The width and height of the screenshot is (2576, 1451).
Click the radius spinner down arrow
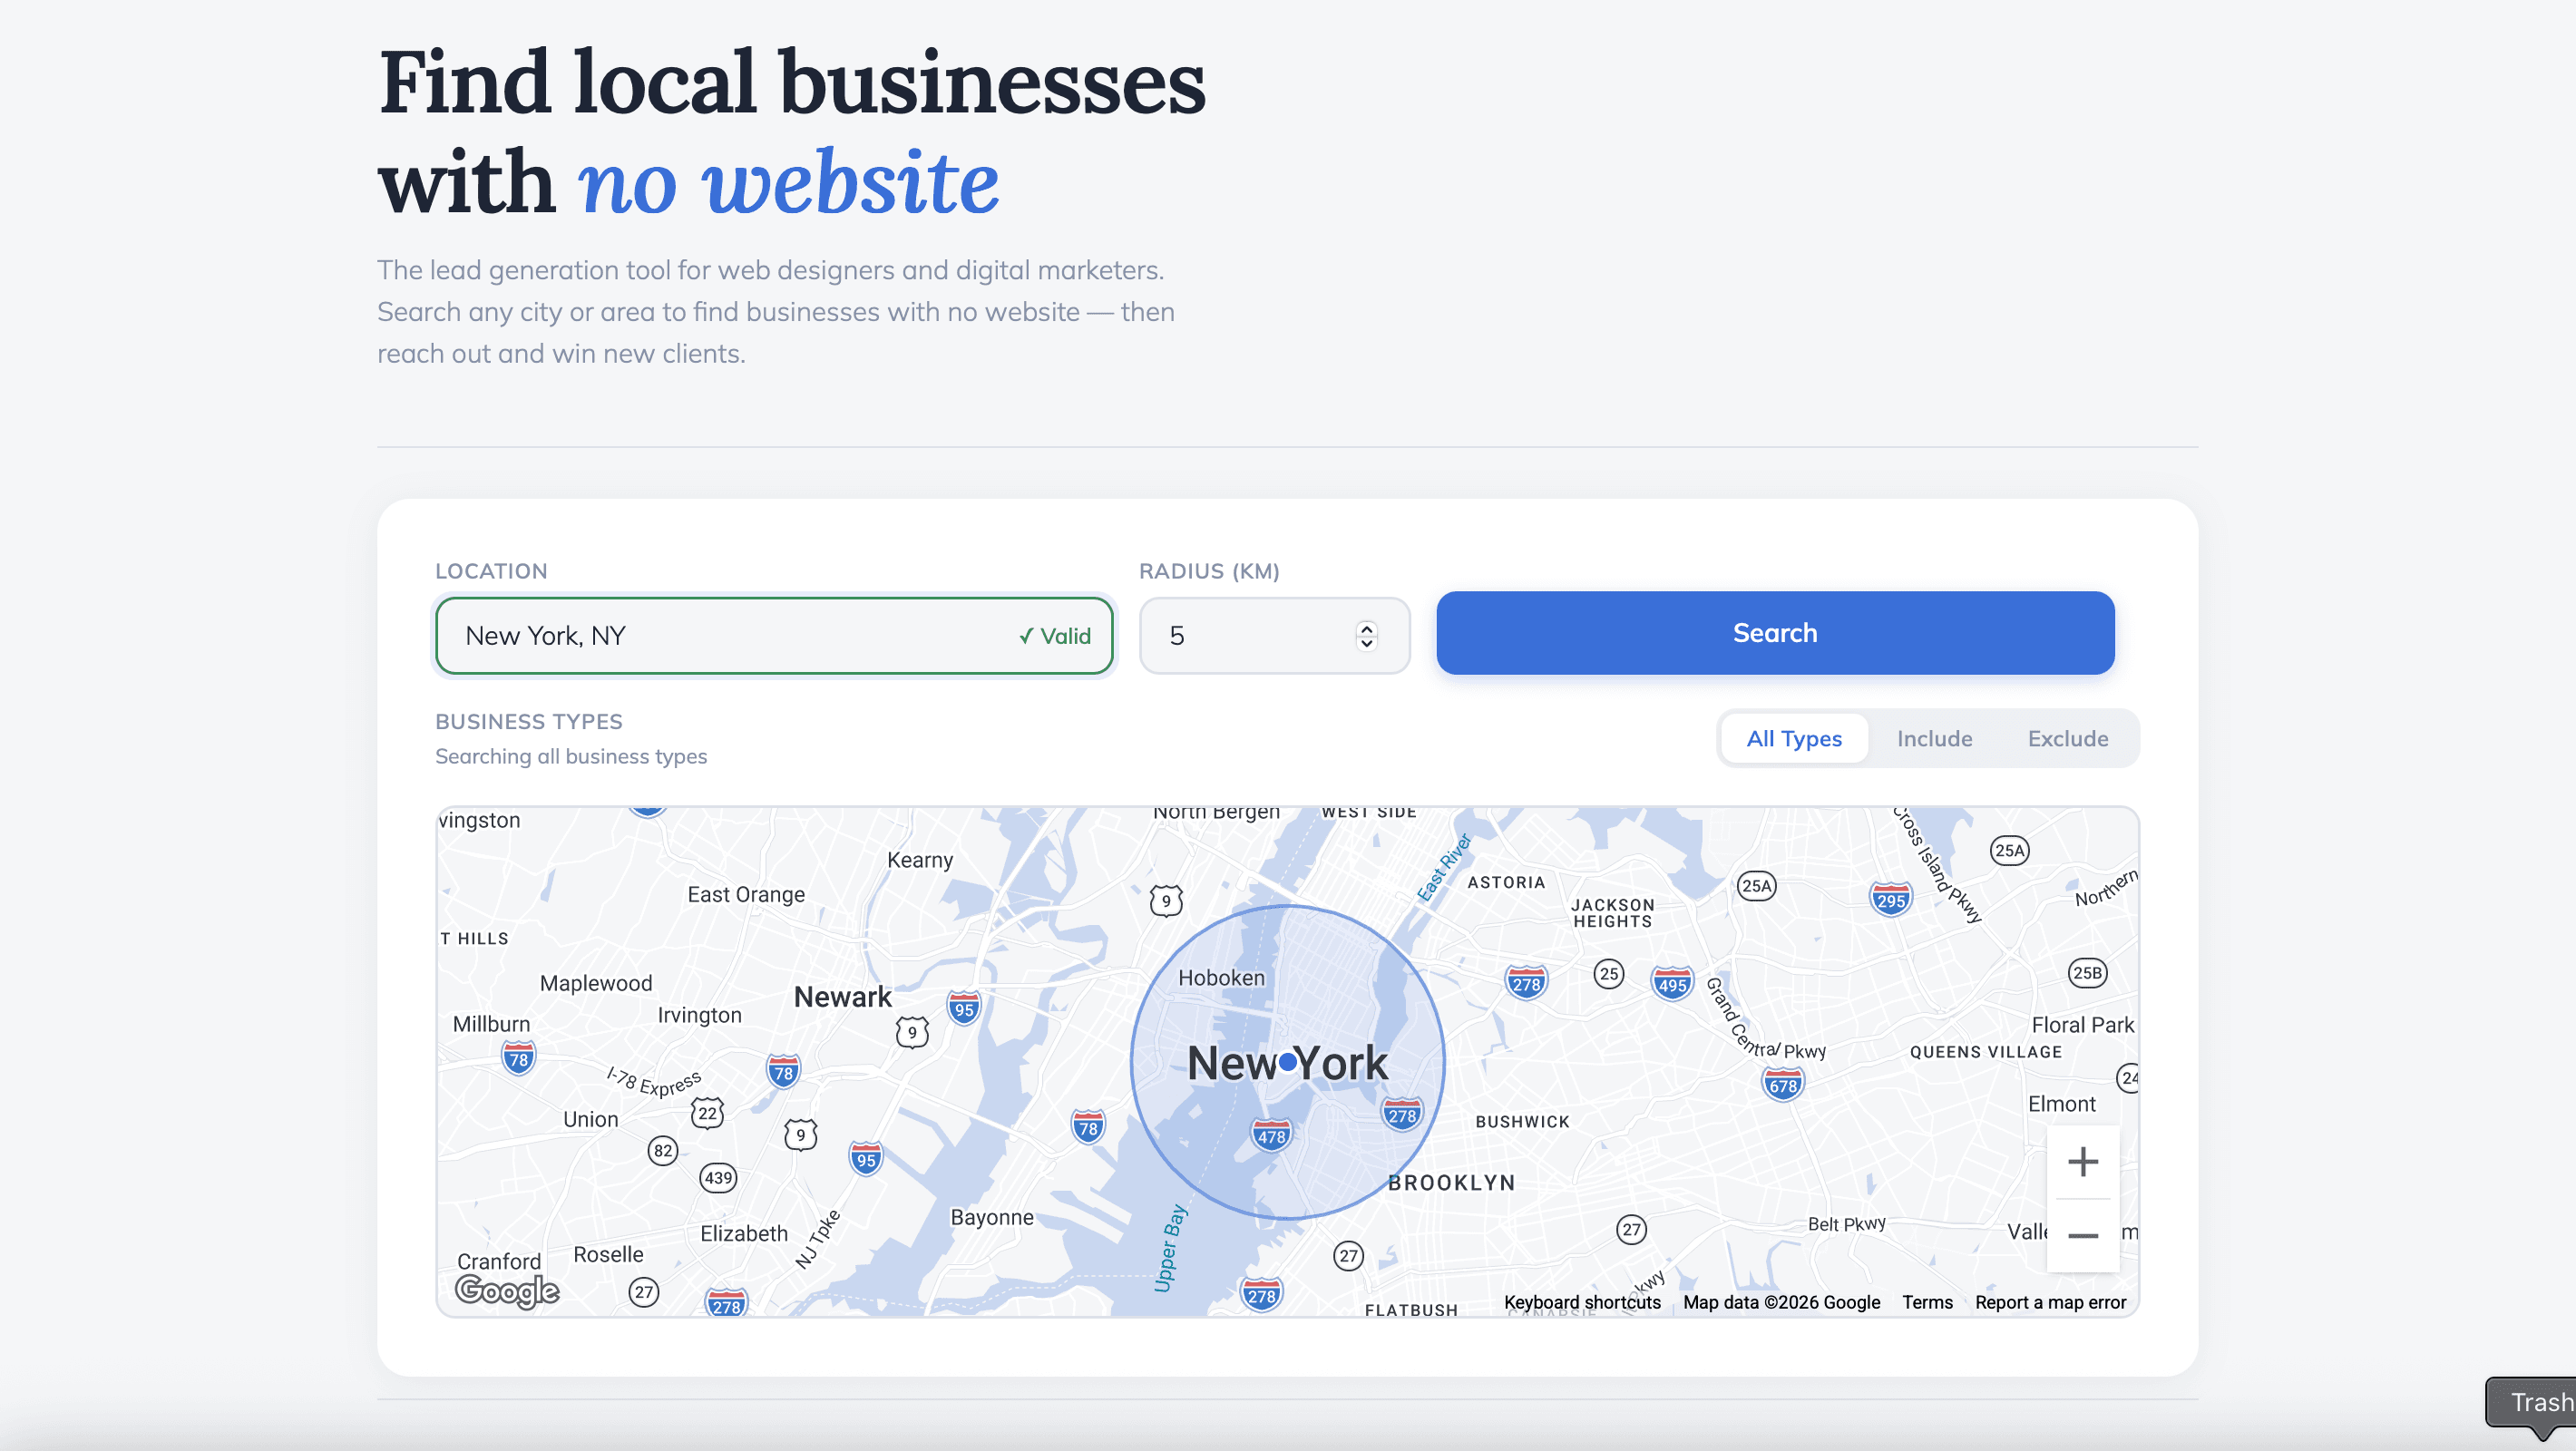tap(1366, 644)
